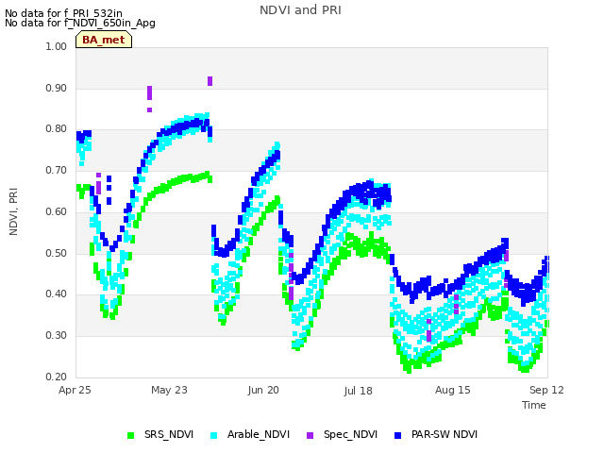Screen dimensions: 604x453
Task: Click the Aug 15 x-axis tick label
Action: [453, 390]
